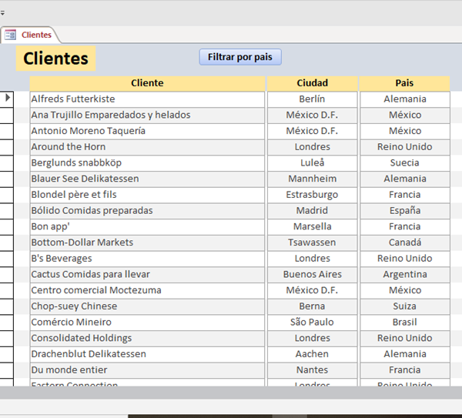The height and width of the screenshot is (418, 462).
Task: Select the Mannheim city field
Action: click(x=312, y=179)
